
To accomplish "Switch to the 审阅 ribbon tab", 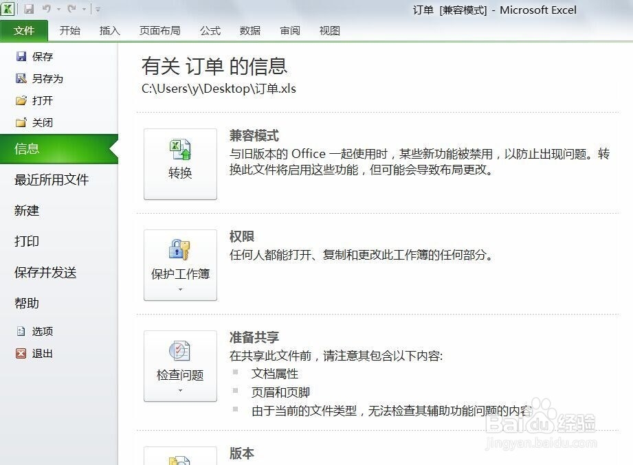I will pyautogui.click(x=290, y=31).
